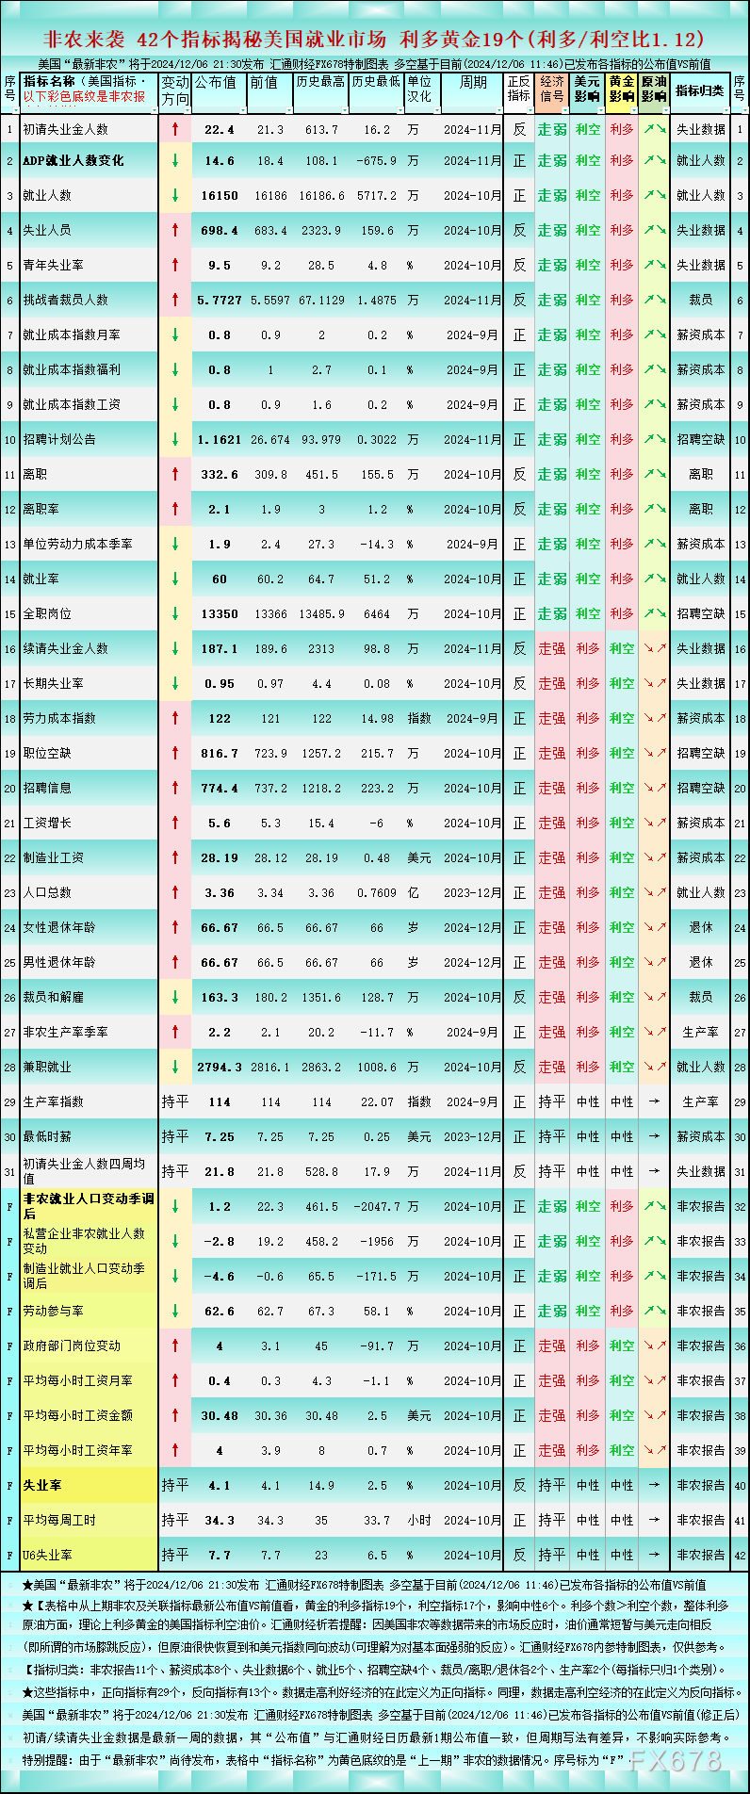This screenshot has height=1794, width=750.
Task: Click red up arrow for 初请失业金人数 row
Action: point(175,129)
